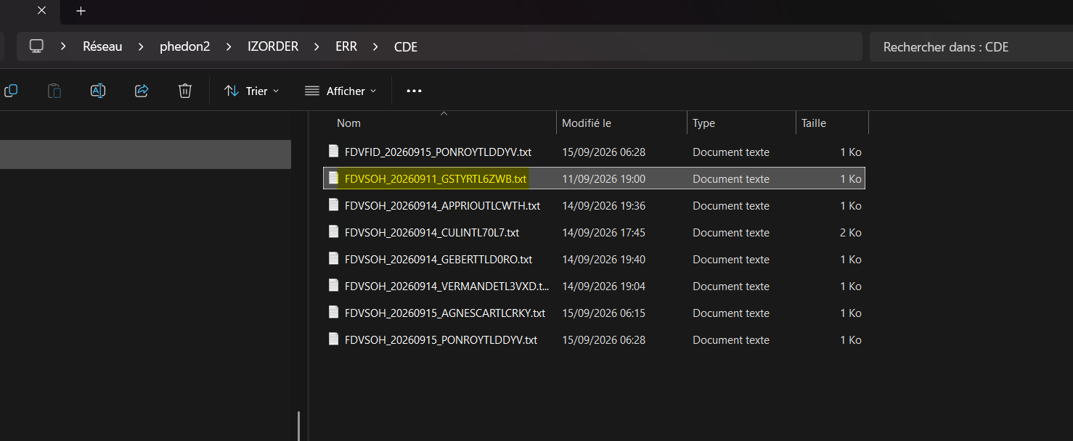1073x441 pixels.
Task: Select file FDVFID_20260915_PONROYTLDDYV.txt
Action: [x=594, y=152]
